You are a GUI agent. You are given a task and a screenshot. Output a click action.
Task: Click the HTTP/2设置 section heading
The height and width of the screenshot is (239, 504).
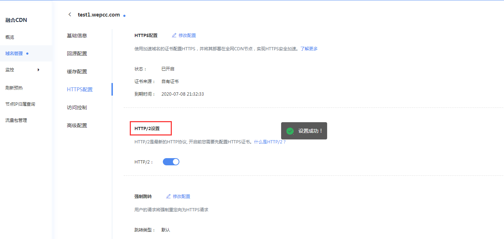(147, 128)
